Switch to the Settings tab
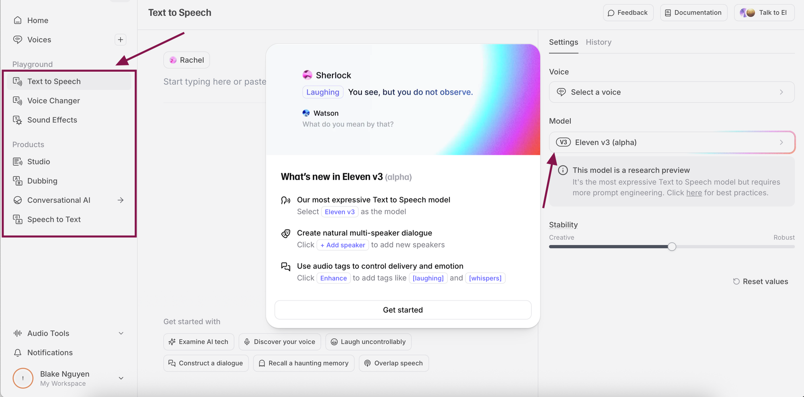The width and height of the screenshot is (804, 397). pyautogui.click(x=564, y=42)
